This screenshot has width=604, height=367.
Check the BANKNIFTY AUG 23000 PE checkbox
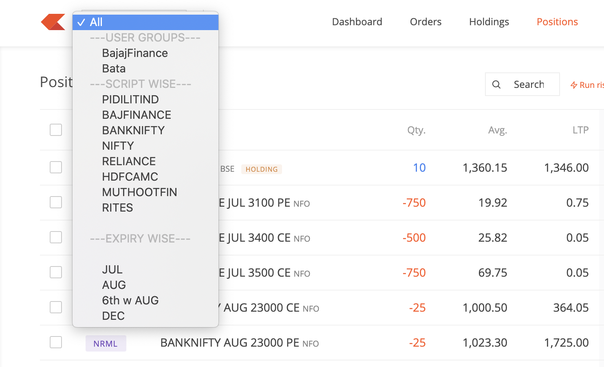56,343
